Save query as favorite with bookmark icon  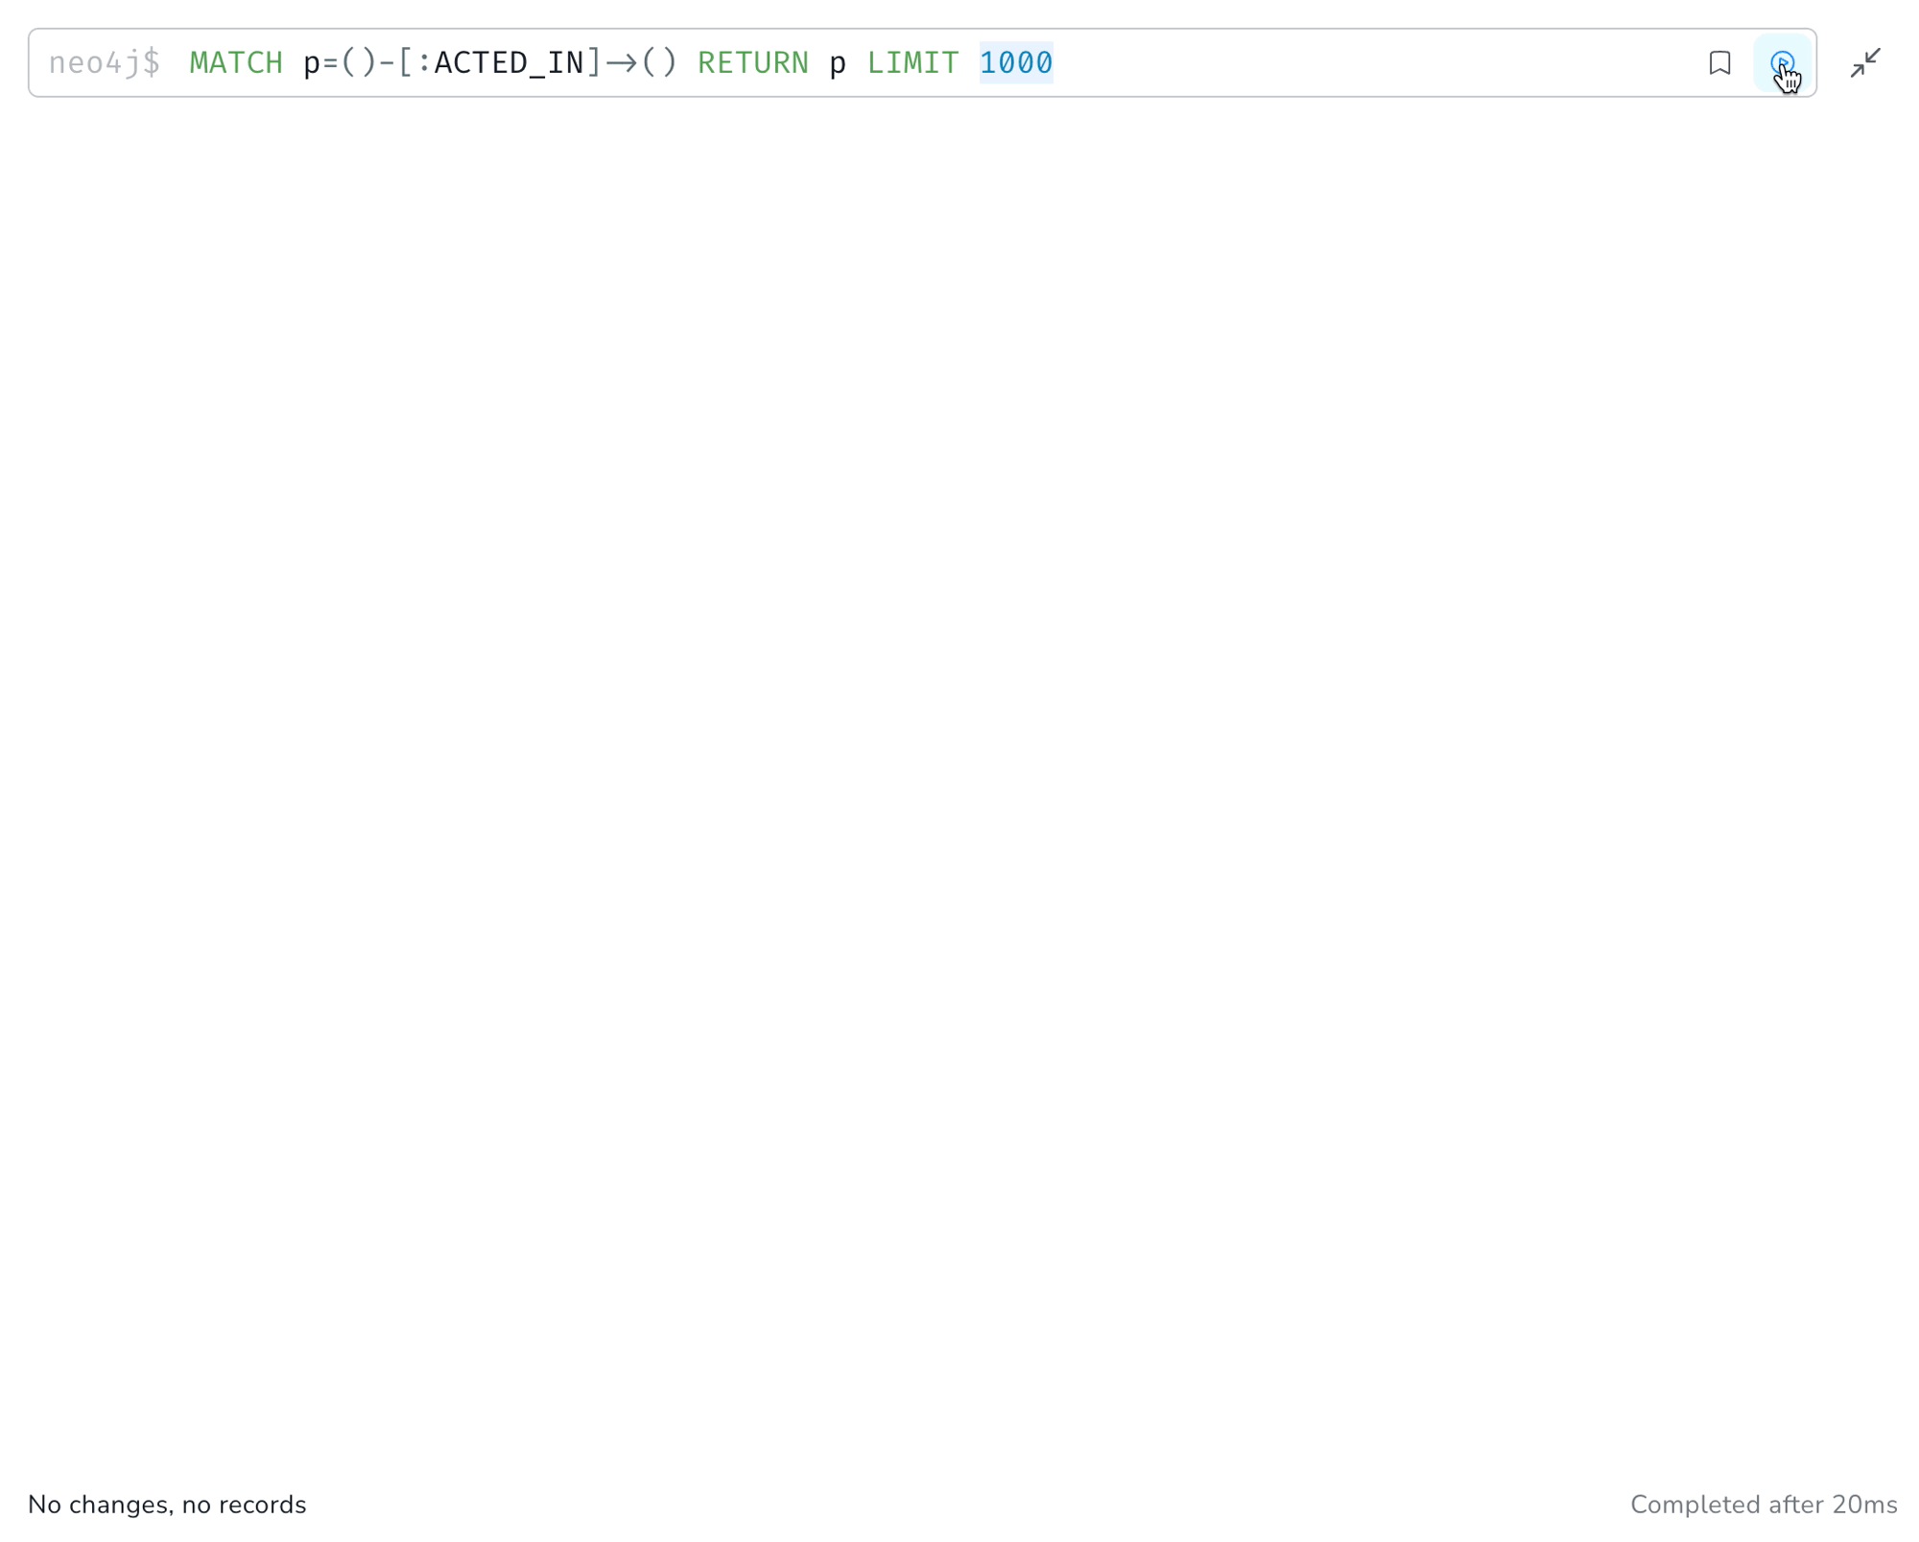pos(1719,63)
